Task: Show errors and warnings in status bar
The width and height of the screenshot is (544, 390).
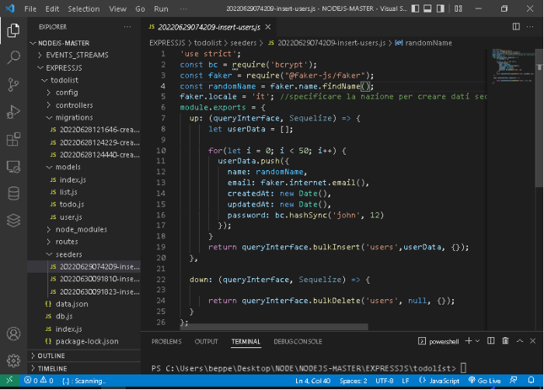Action: (x=39, y=381)
